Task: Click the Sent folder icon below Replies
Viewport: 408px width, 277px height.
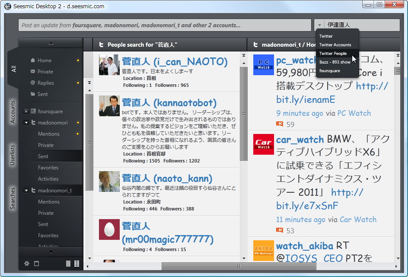Action: (x=33, y=94)
